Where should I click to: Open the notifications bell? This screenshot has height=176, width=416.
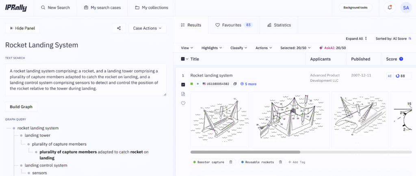(x=390, y=8)
